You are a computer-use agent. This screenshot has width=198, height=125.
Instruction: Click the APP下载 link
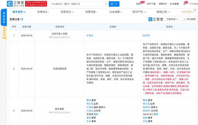[151, 4]
